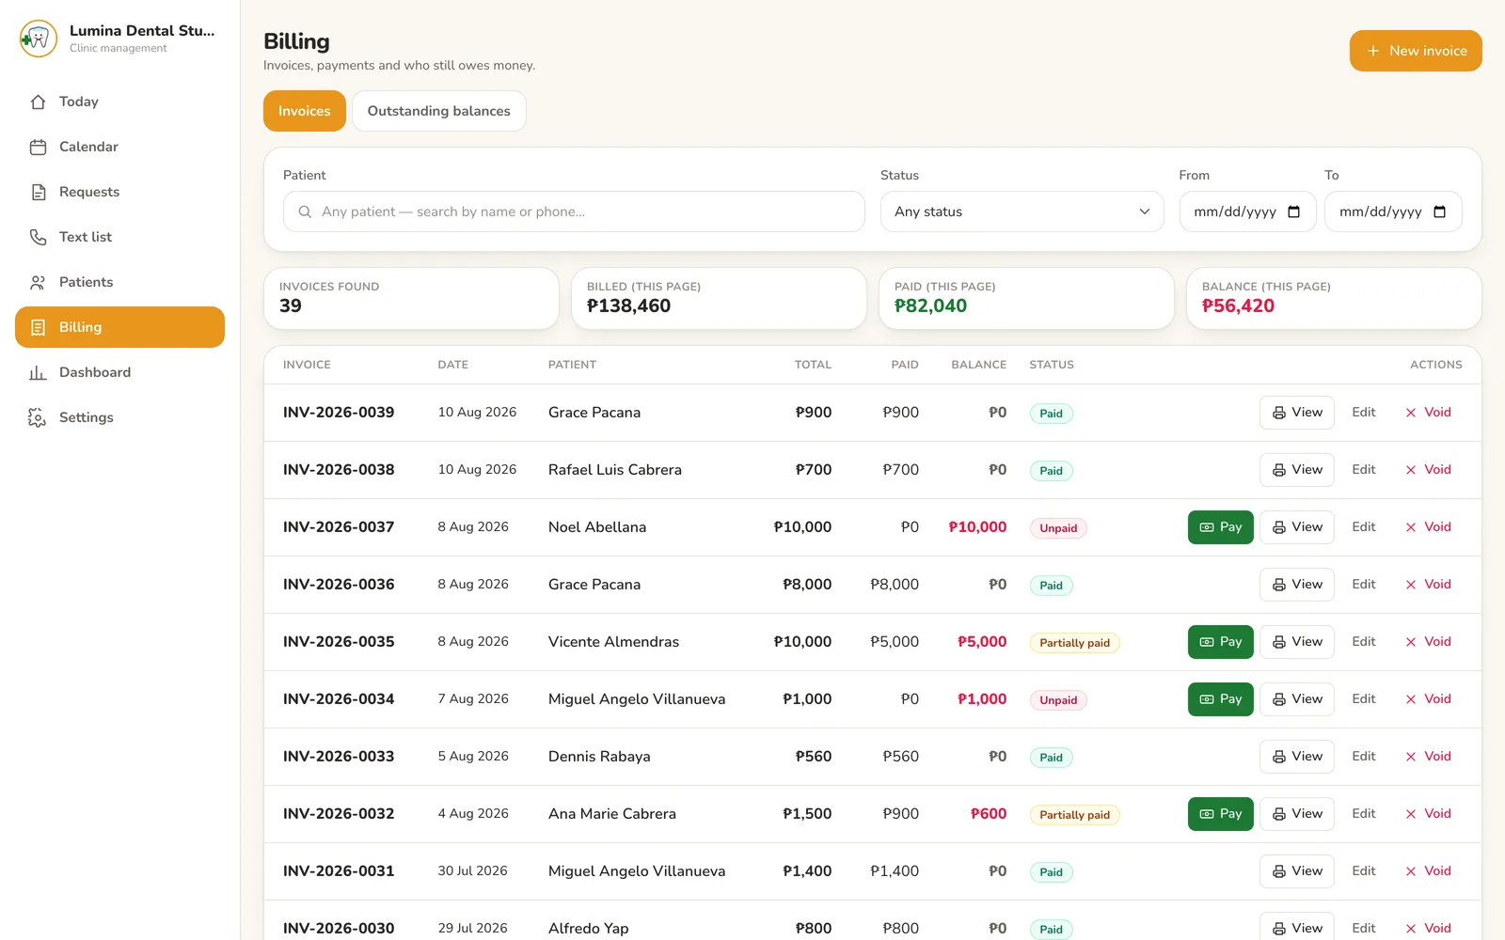Click the Requests document icon
This screenshot has width=1505, height=940.
click(38, 192)
